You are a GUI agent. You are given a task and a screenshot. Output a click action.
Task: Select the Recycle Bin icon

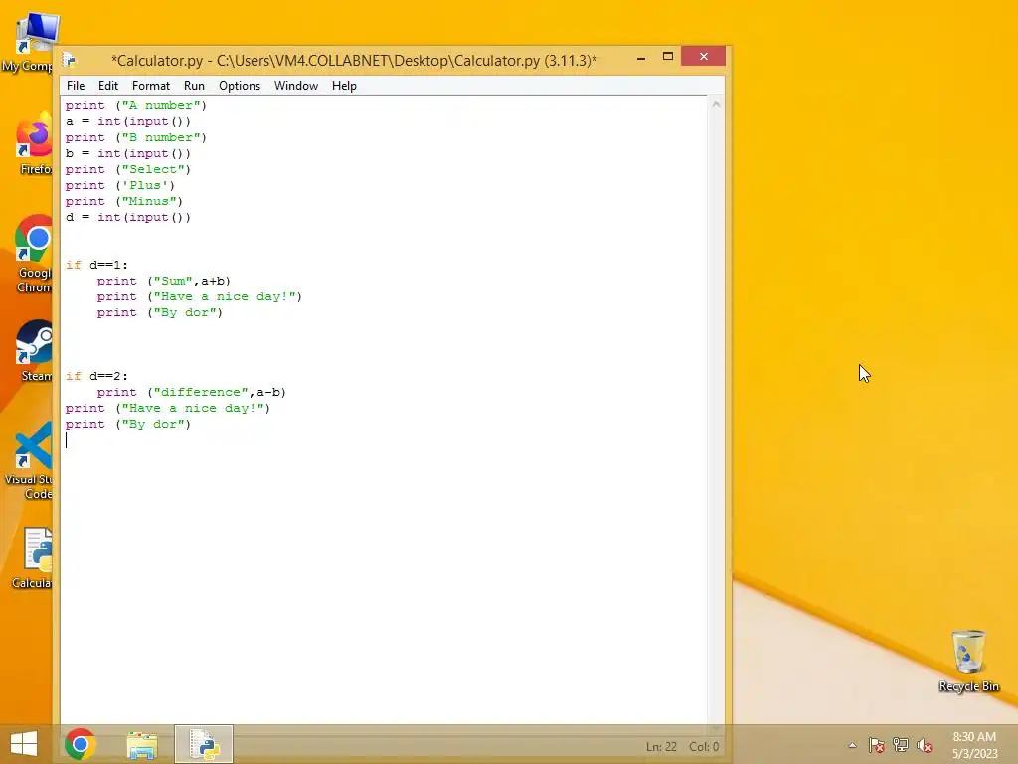pos(968,661)
